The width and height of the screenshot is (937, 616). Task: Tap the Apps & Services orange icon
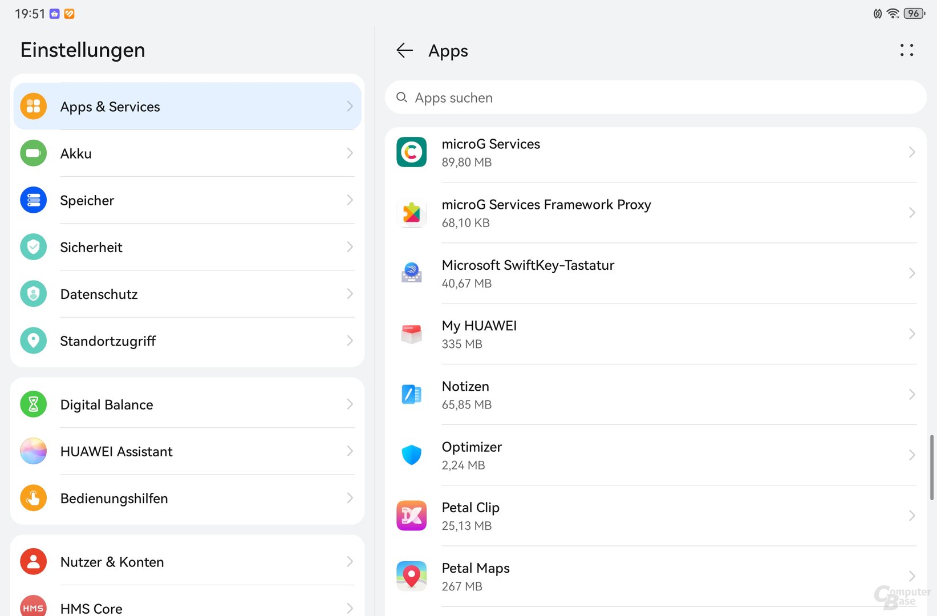pos(33,106)
